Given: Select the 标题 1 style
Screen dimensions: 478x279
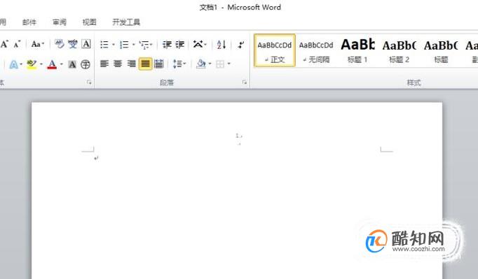Looking at the screenshot, I should click(x=357, y=50).
